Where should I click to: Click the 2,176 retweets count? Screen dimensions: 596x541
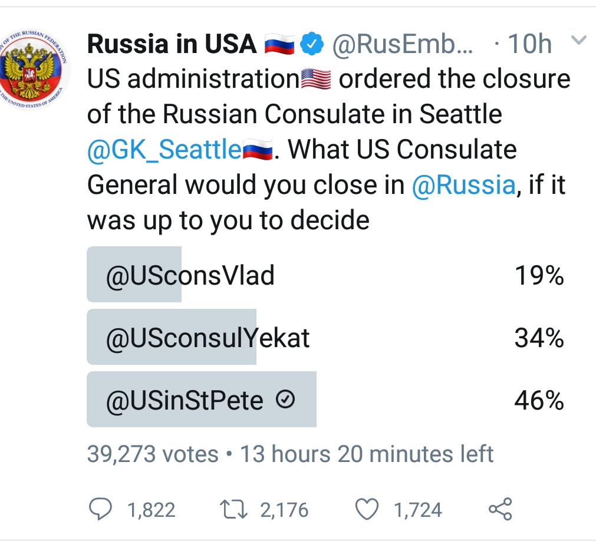pyautogui.click(x=284, y=510)
